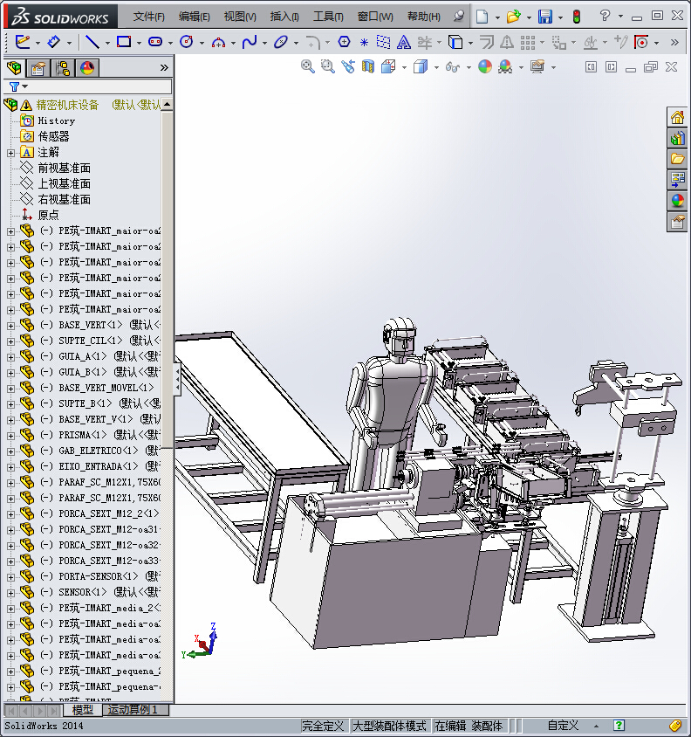Choose the Spline sketch tool
Viewport: 691px width, 737px height.
250,41
